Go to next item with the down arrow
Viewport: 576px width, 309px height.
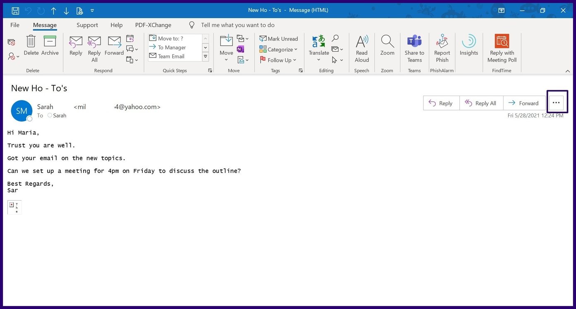click(66, 10)
